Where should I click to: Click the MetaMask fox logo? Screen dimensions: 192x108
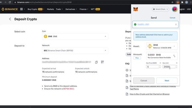(136, 9)
